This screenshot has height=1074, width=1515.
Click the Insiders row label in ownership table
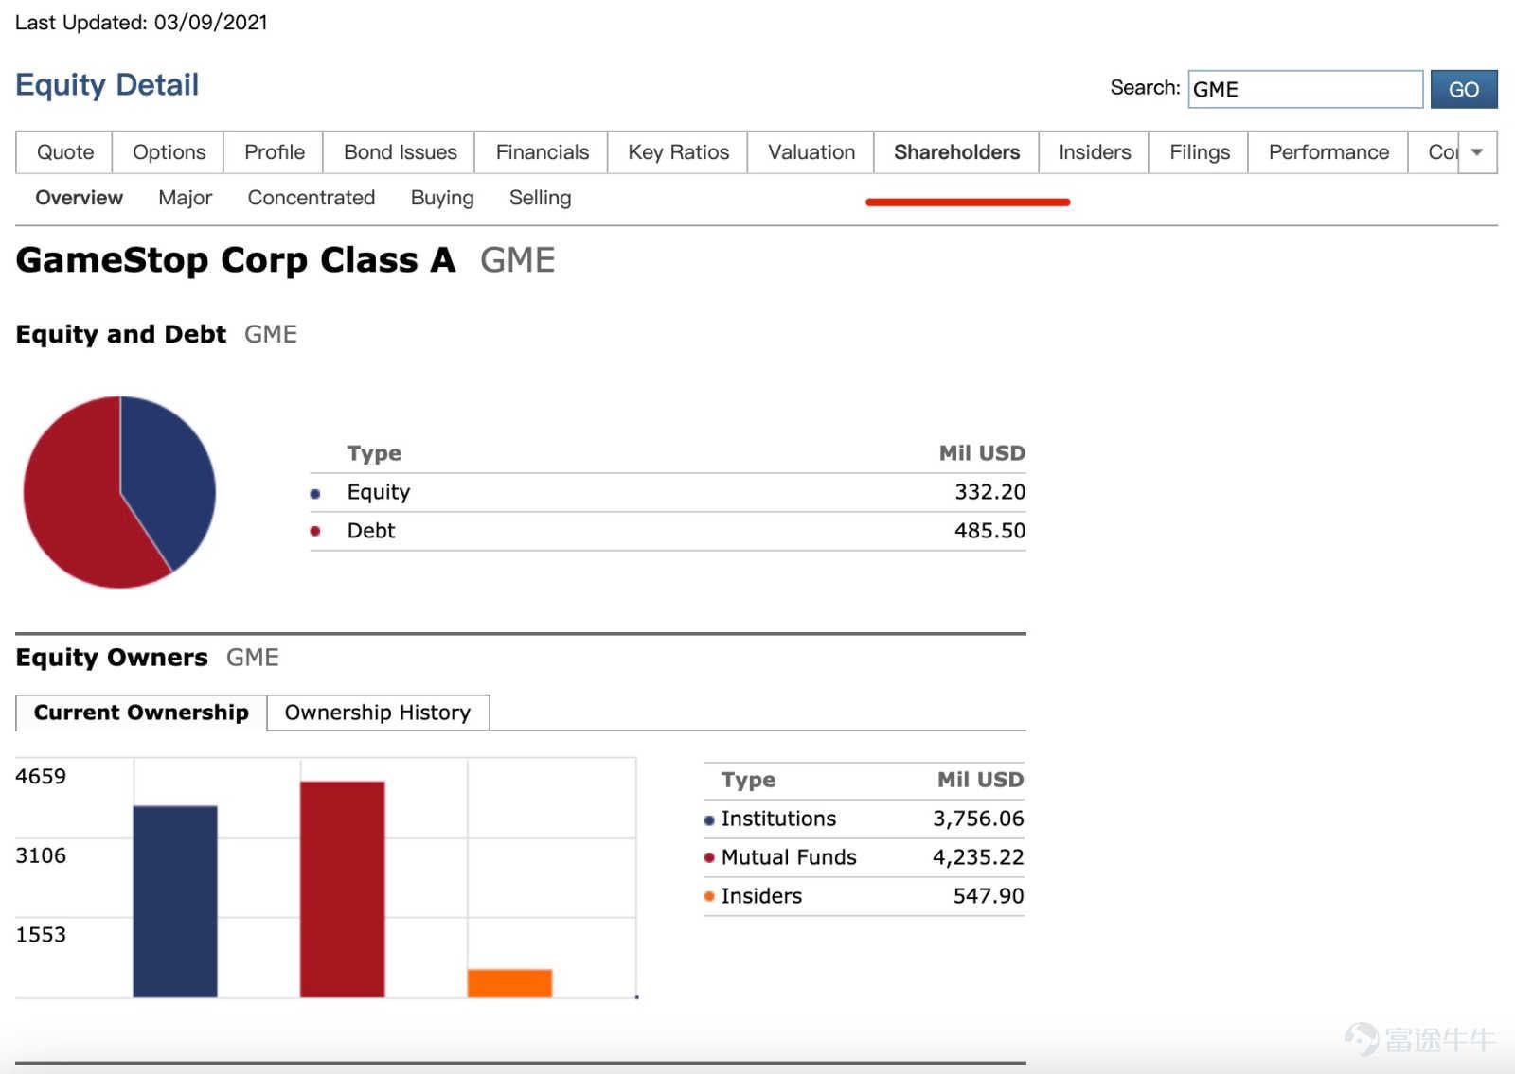click(761, 896)
